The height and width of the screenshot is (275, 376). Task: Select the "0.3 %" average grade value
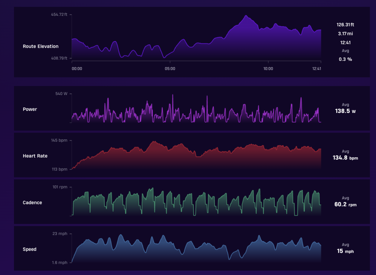345,59
